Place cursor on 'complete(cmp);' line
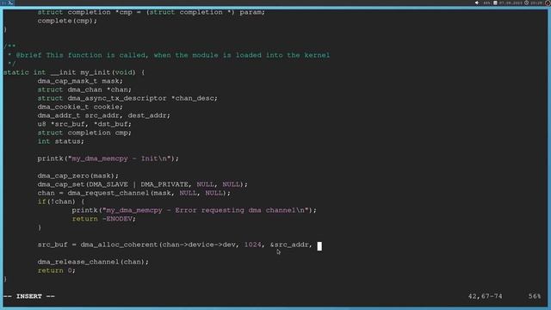 point(67,21)
